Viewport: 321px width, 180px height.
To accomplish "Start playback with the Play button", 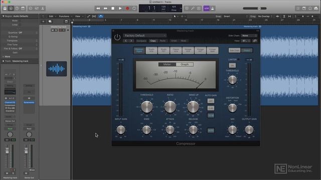I will tap(120, 8).
